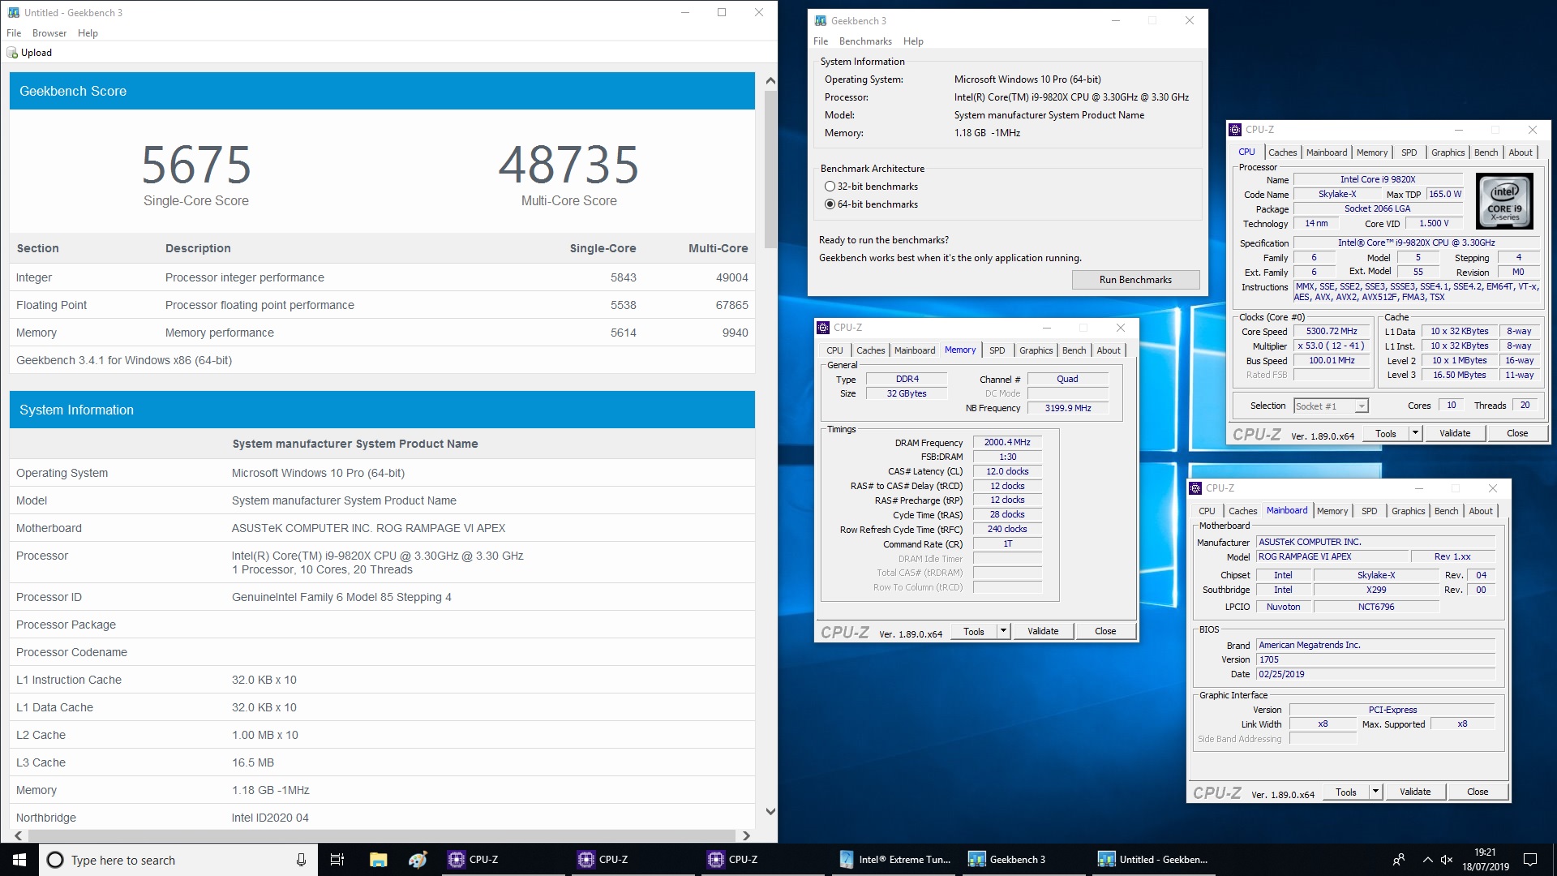The image size is (1557, 876).
Task: Click the microphone icon in search box
Action: (x=301, y=860)
